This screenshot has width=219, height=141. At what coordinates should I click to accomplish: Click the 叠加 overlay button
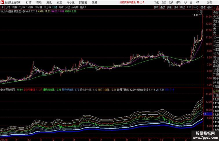click(x=163, y=7)
